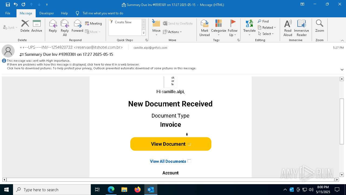Image resolution: width=346 pixels, height=195 pixels.
Task: Switch to the Message ribbon tab
Action: click(x=26, y=13)
